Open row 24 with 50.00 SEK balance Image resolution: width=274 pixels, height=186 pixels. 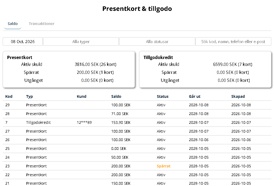coord(137,157)
